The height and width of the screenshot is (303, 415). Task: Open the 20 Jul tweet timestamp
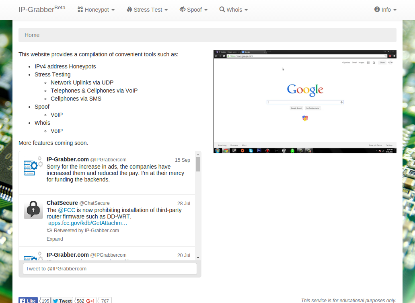[x=184, y=256]
